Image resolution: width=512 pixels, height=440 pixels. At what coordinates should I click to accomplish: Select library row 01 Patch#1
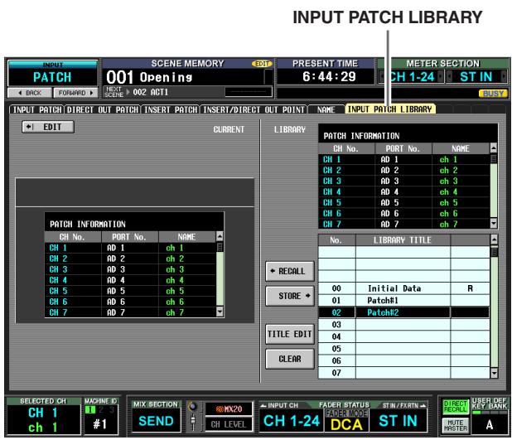[x=403, y=301]
